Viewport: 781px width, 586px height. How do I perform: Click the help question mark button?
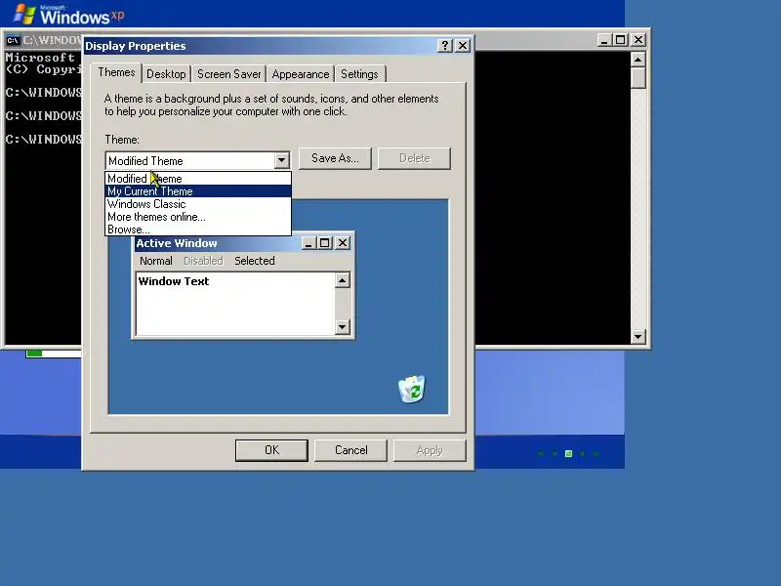click(445, 46)
